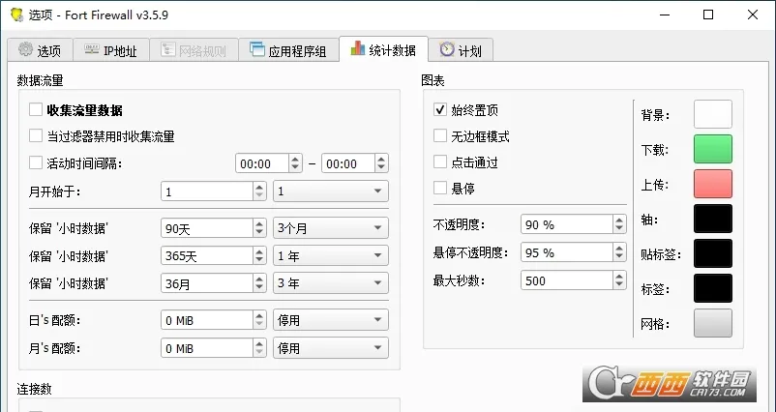Click the 最大秒数 500 field

(x=567, y=280)
